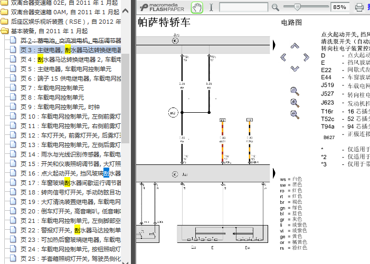The image size is (370, 264).
Task: Open 页 2：蓄电池, 交流发电机
Action: (x=71, y=41)
